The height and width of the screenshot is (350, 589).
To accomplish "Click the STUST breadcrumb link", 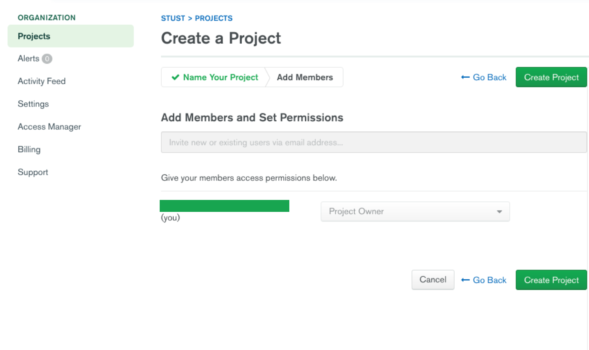I will point(173,18).
